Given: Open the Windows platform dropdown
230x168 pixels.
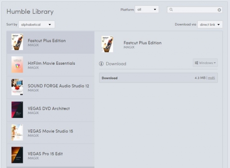Looking at the screenshot, I should click(205, 63).
